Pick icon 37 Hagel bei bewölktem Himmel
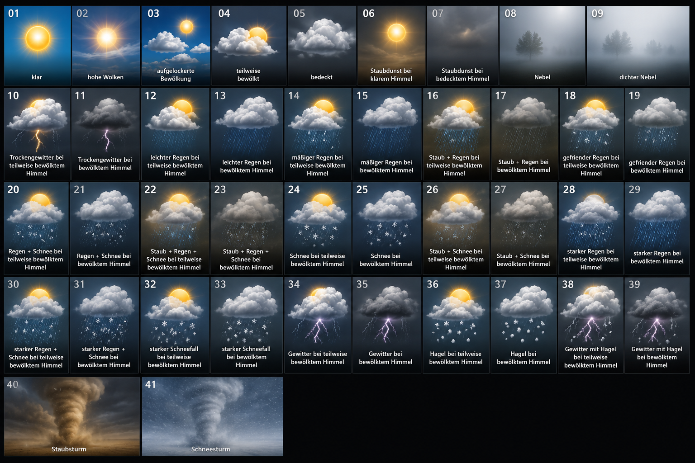This screenshot has height=463, width=695. point(524,325)
